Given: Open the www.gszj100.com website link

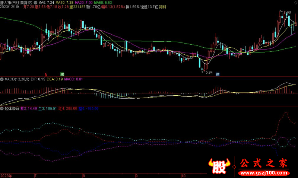Looking at the screenshot, I should [263, 173].
